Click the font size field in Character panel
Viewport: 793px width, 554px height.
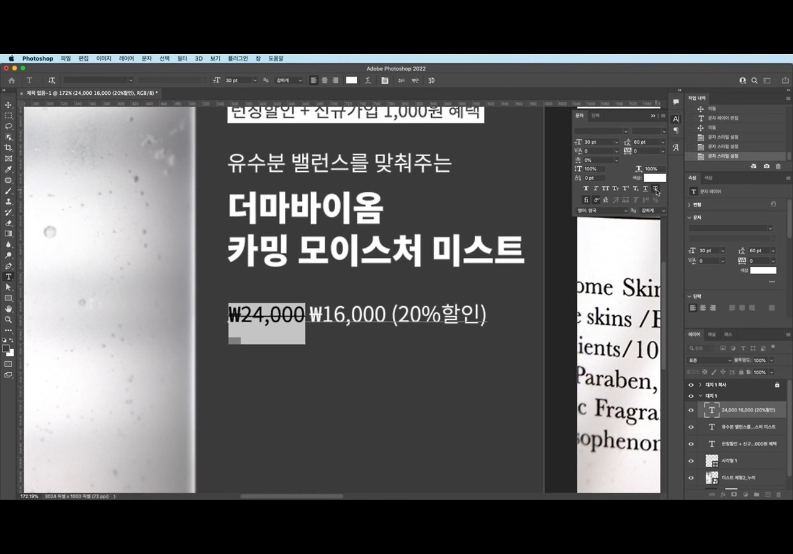597,142
